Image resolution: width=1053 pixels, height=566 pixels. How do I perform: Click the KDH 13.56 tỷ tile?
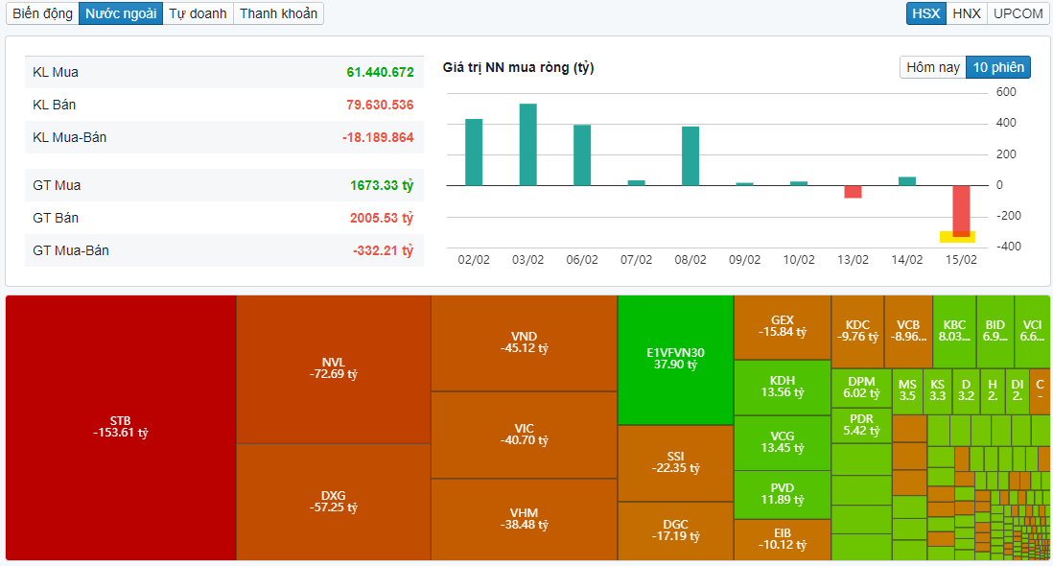click(x=783, y=388)
